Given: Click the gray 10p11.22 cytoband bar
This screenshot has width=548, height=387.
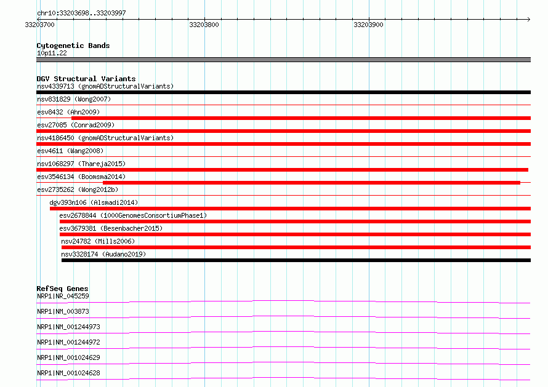Looking at the screenshot, I should [283, 60].
